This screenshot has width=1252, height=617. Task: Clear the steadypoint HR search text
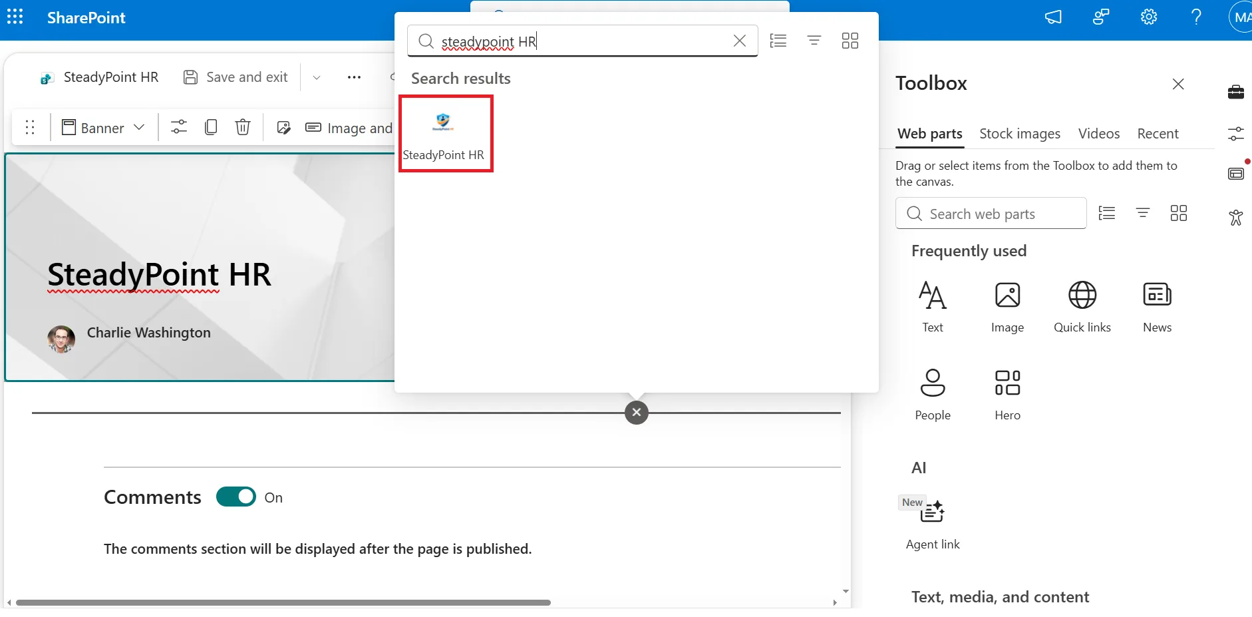739,41
